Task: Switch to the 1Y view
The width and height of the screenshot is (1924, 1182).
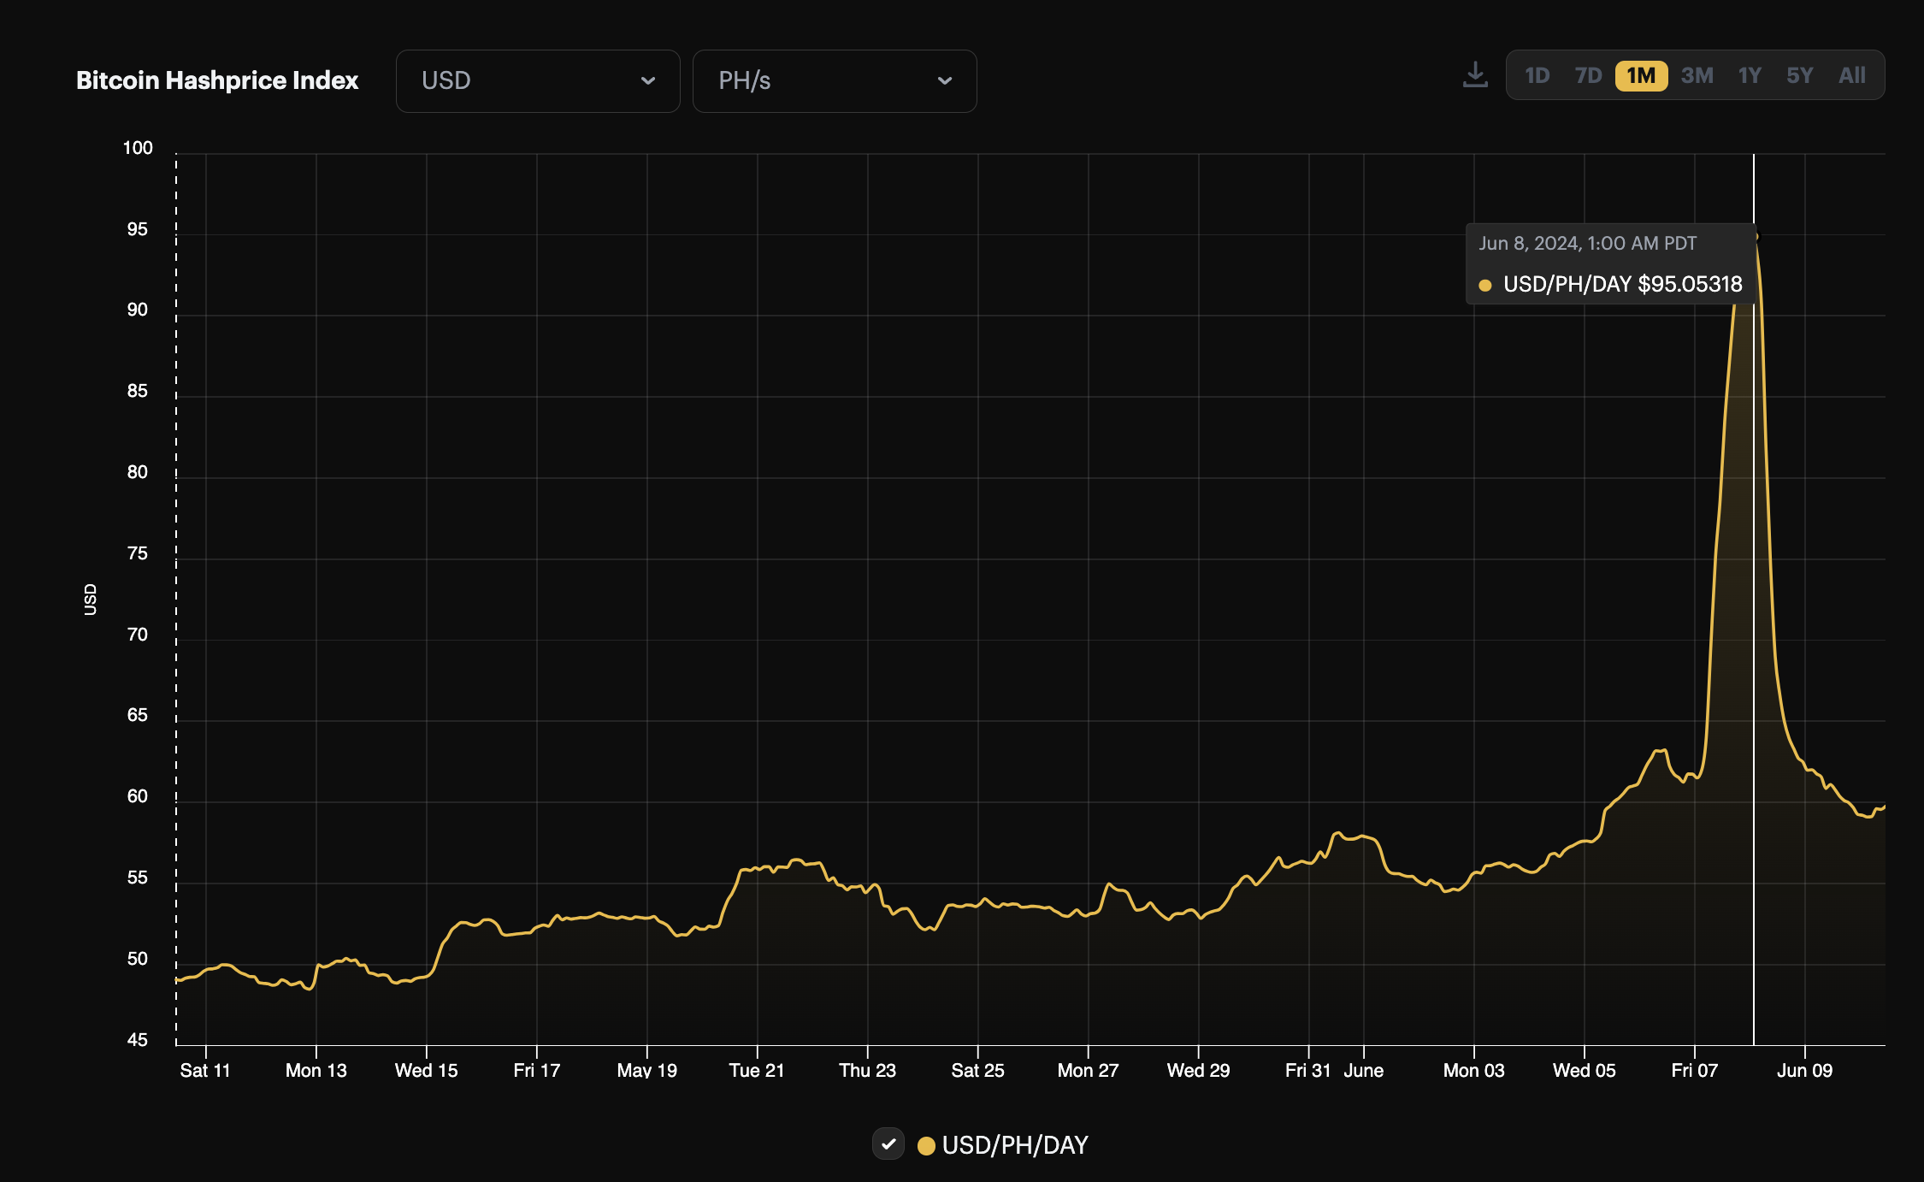Action: (x=1749, y=74)
